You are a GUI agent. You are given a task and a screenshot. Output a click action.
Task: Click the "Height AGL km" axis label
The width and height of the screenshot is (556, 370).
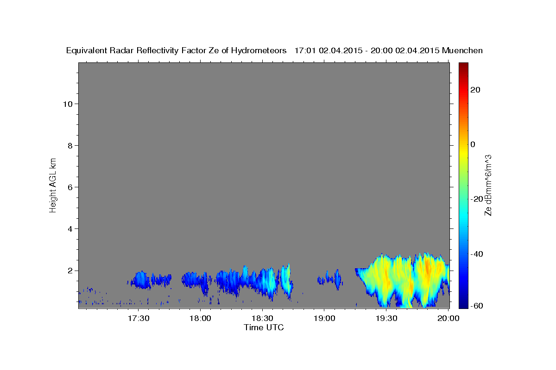click(53, 185)
